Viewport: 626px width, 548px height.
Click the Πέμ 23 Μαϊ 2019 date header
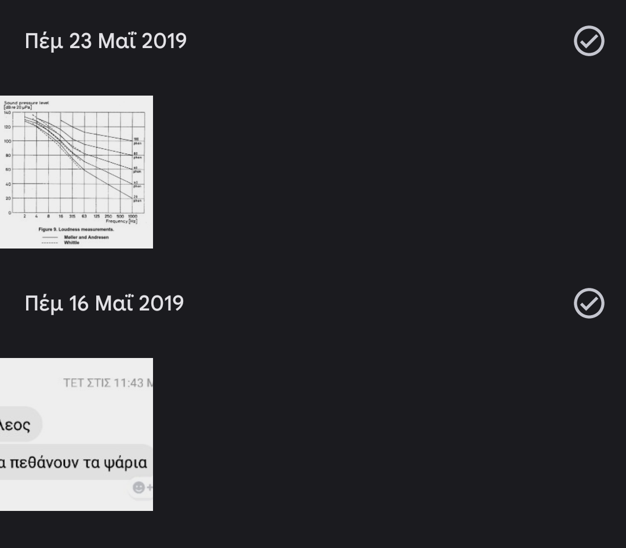click(x=105, y=41)
